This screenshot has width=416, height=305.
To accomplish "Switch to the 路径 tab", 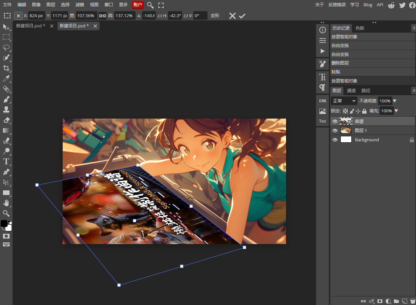I will (x=366, y=91).
